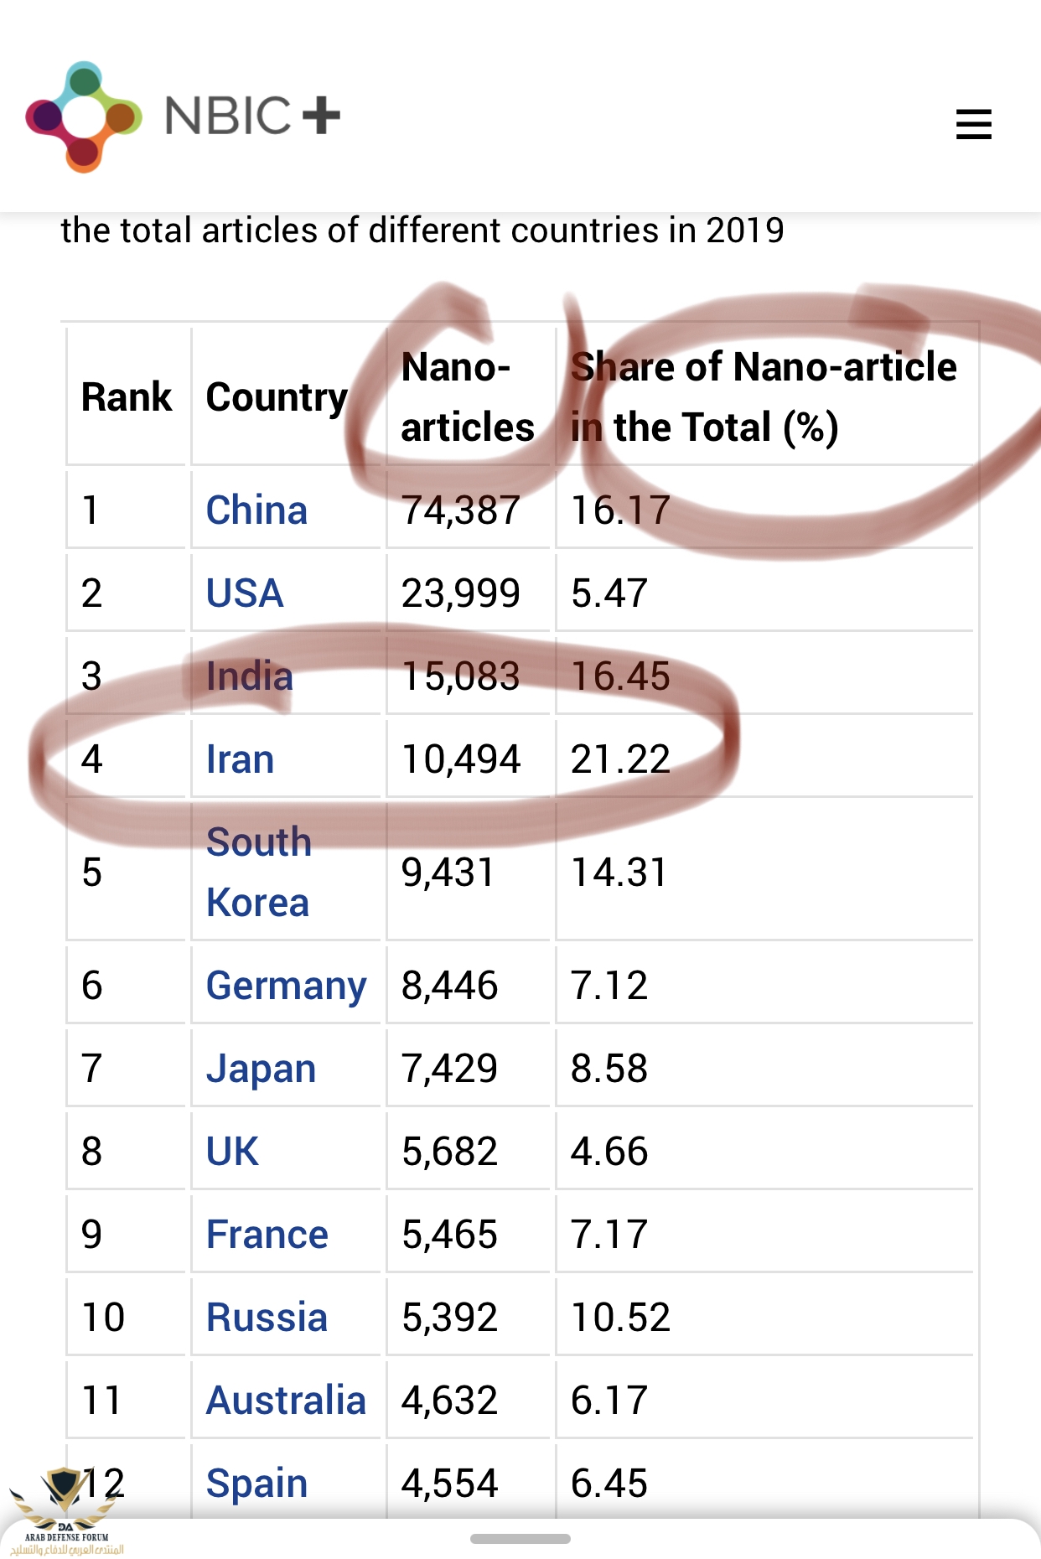The width and height of the screenshot is (1041, 1559).
Task: Open the Iran country link
Action: [x=240, y=759]
